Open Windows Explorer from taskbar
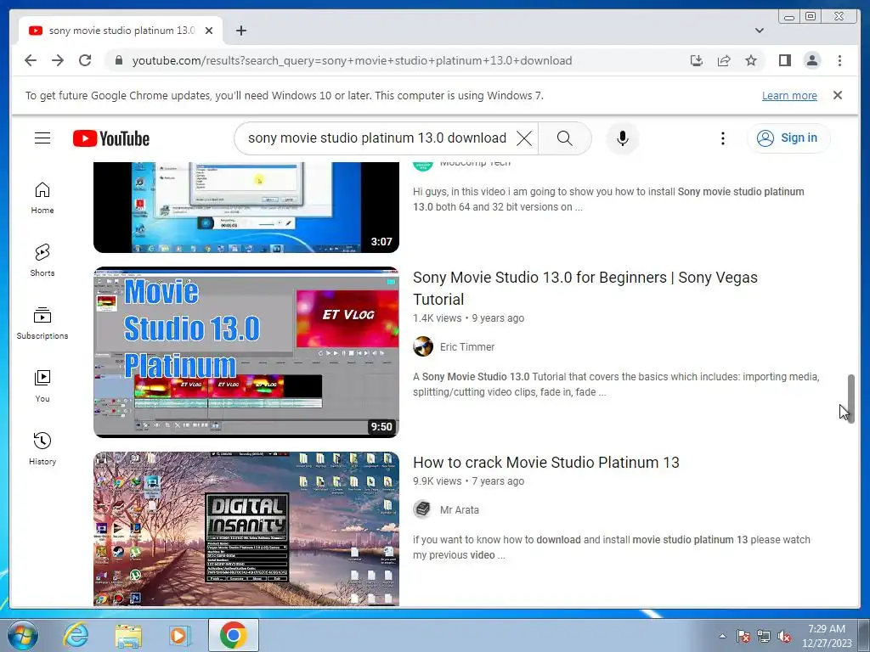Screen dimensions: 870x652 128,635
